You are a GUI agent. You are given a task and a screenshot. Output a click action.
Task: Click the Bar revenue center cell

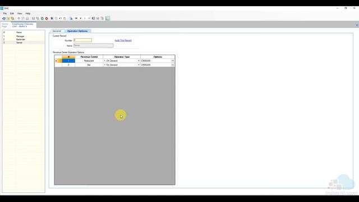[x=89, y=65]
